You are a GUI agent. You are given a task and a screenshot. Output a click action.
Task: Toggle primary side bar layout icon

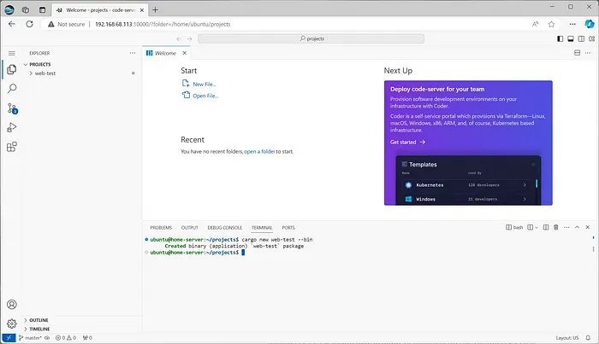click(x=560, y=38)
